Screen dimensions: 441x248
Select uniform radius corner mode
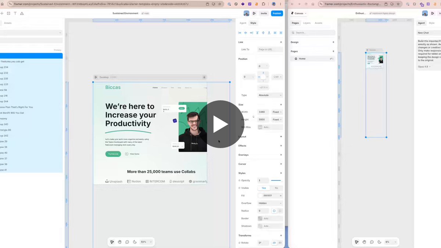coord(274,211)
